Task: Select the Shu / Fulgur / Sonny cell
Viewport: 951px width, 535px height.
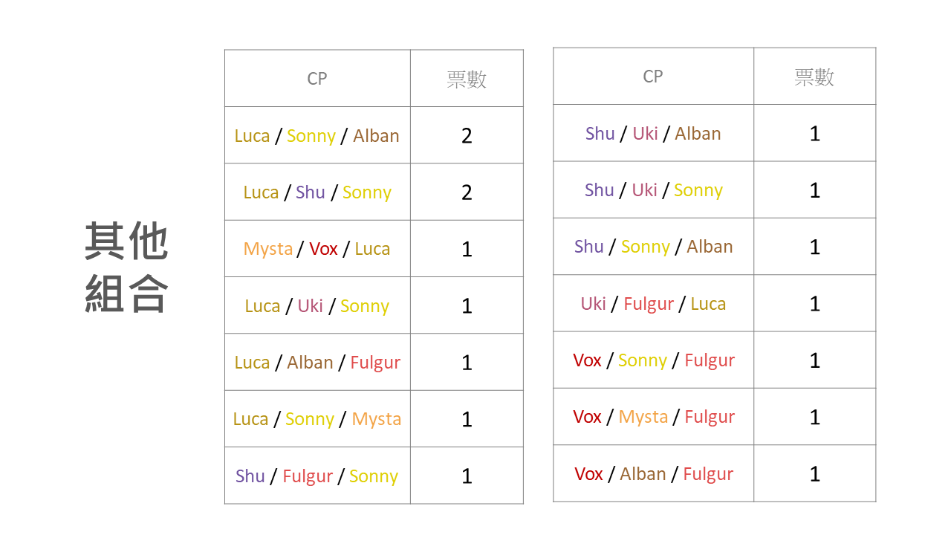Action: click(317, 476)
